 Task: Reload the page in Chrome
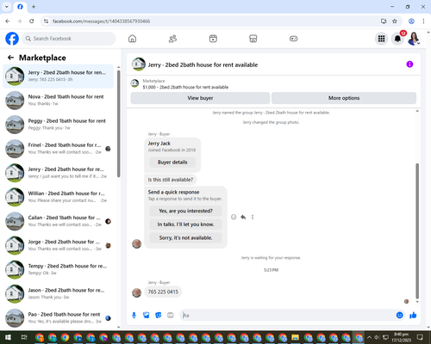[32, 21]
